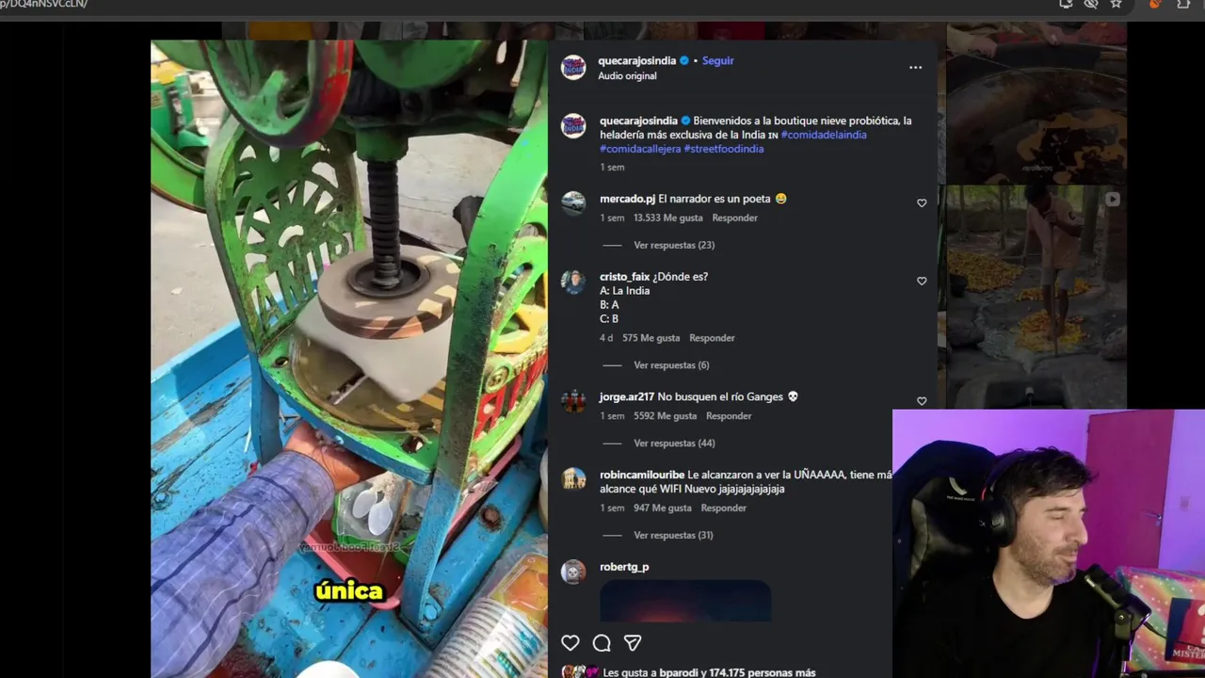View likes list at 13.533 Me gusta

(668, 218)
